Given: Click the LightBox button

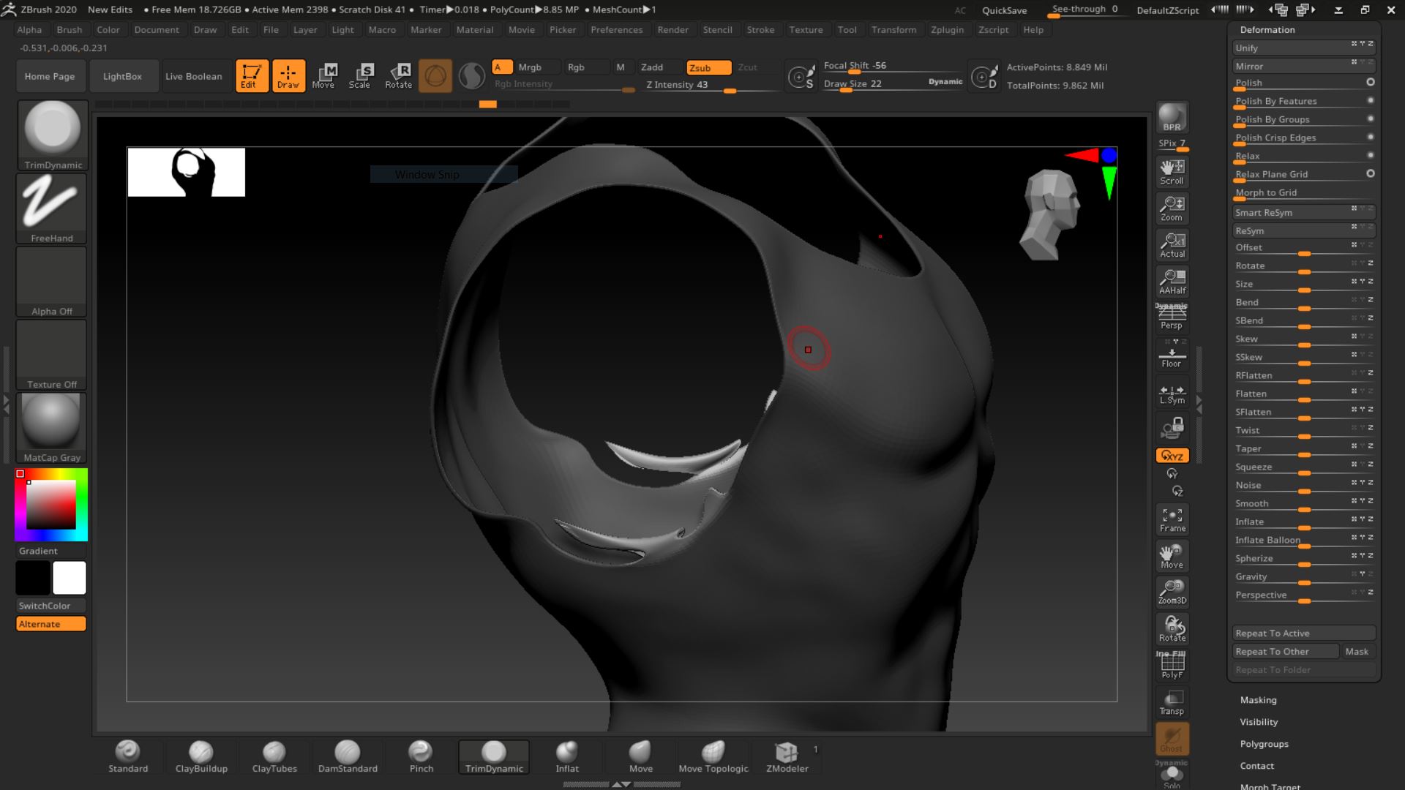Looking at the screenshot, I should point(123,75).
